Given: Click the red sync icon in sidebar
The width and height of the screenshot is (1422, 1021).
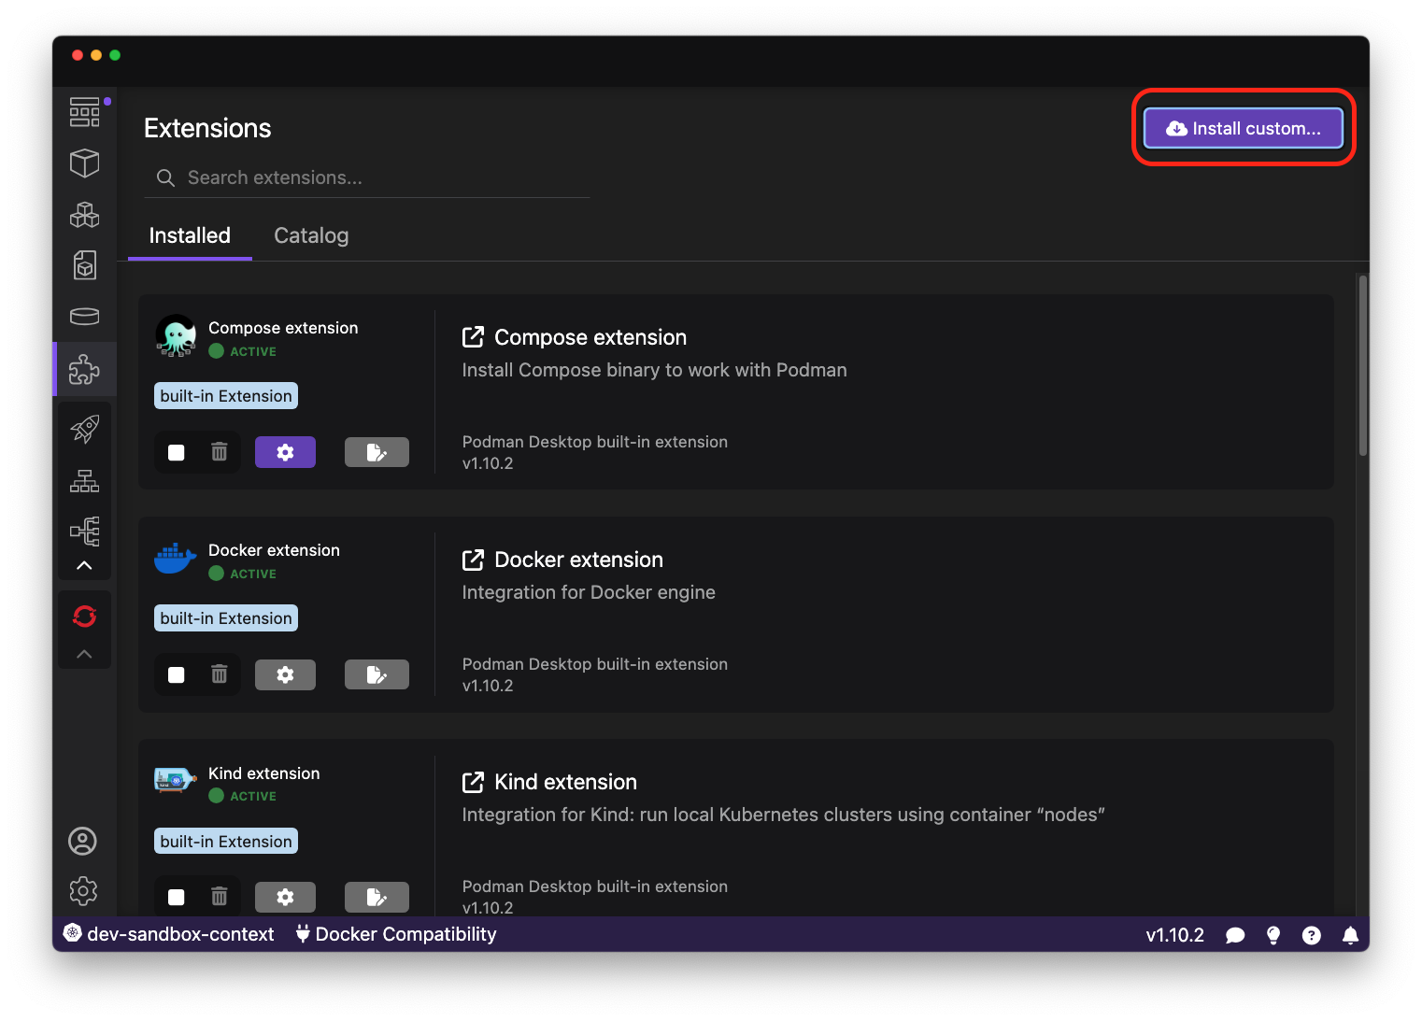Looking at the screenshot, I should pos(84,617).
